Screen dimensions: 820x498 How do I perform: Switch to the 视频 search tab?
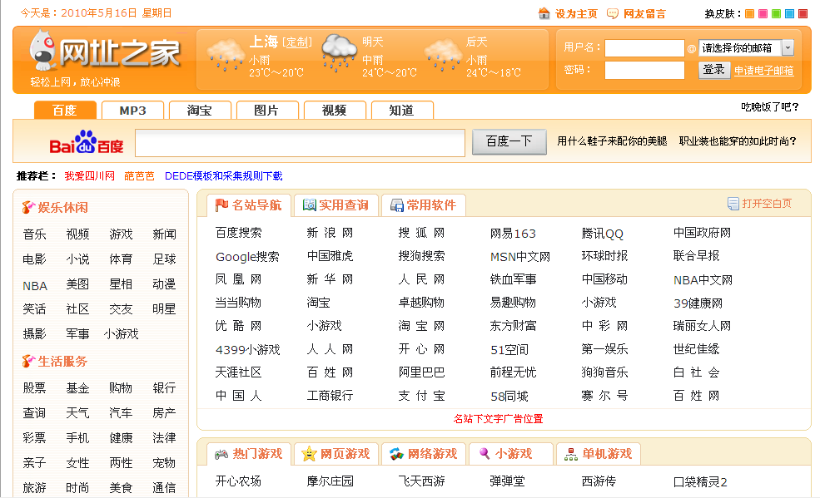point(335,110)
